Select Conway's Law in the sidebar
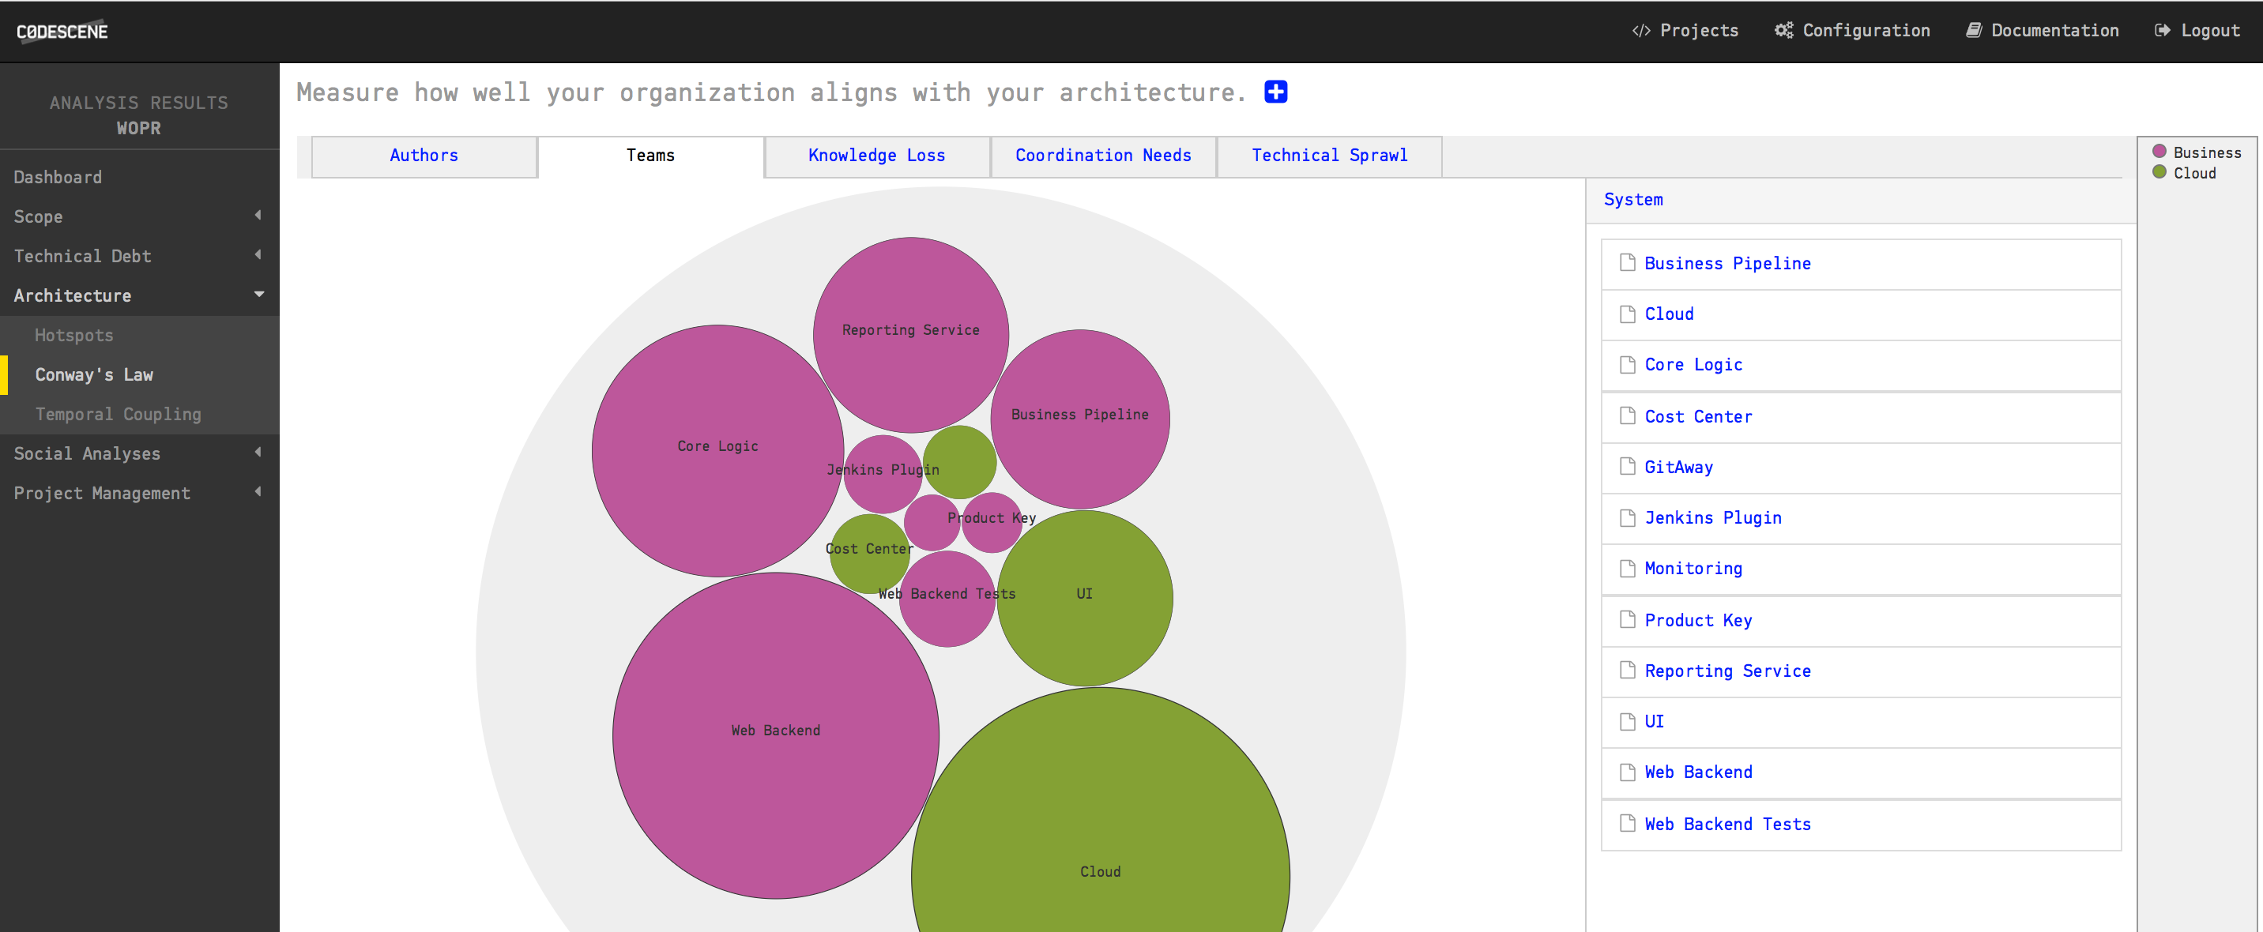The width and height of the screenshot is (2263, 932). [94, 375]
